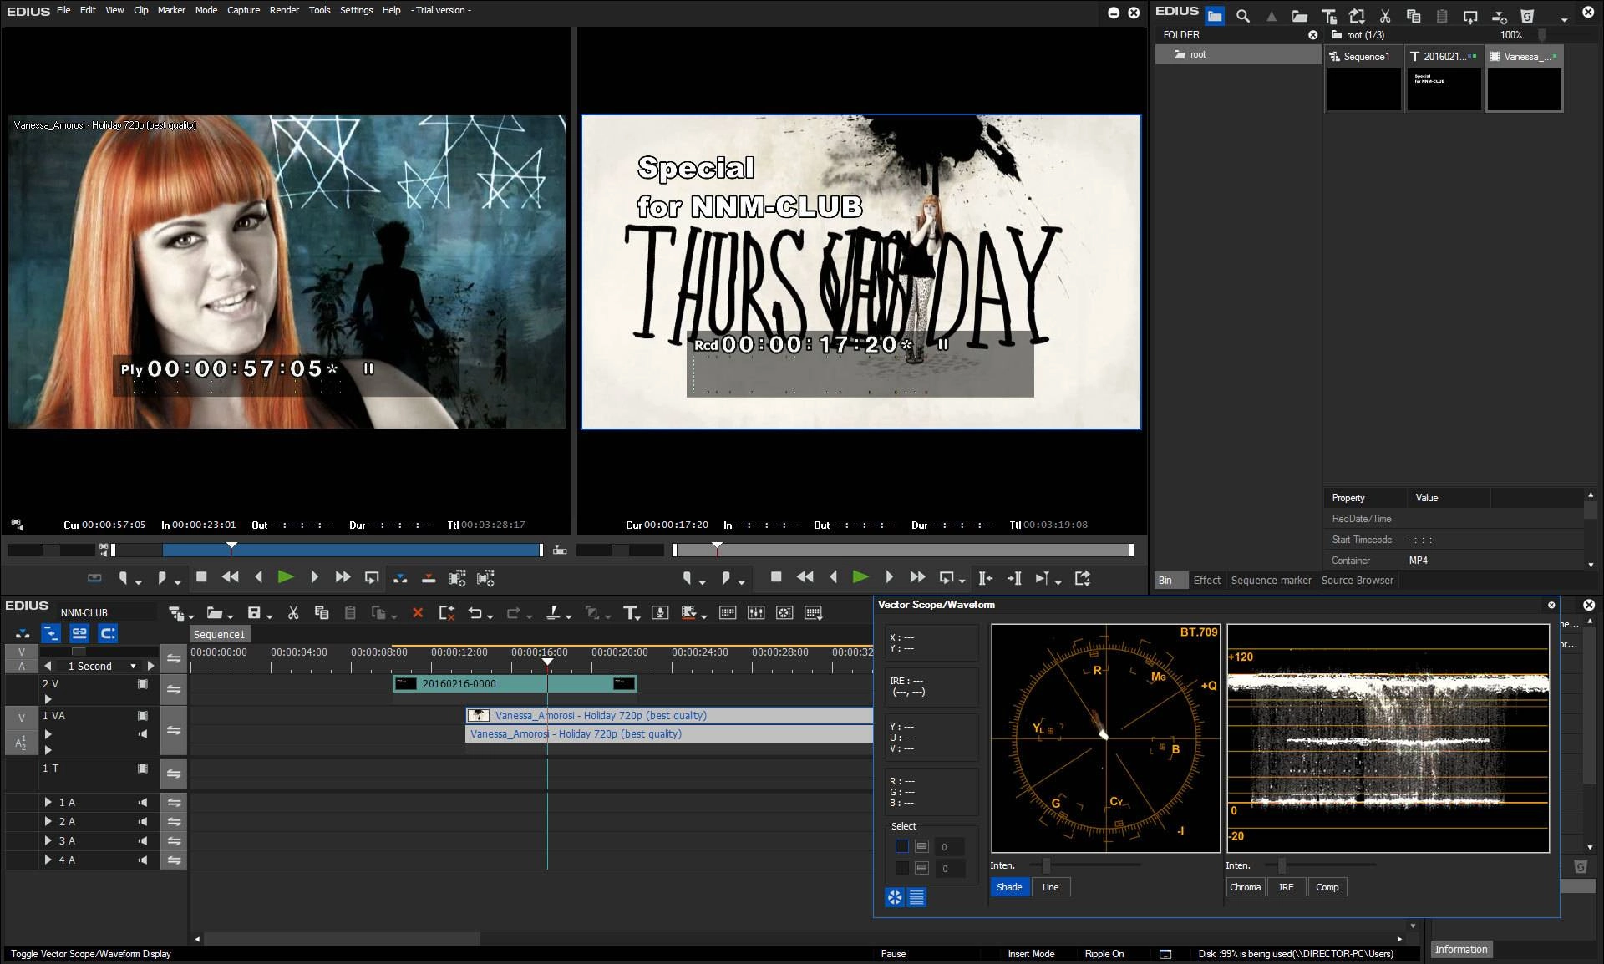
Task: Click the Overwrite to Timeline icon in Player controls
Action: pos(429,577)
